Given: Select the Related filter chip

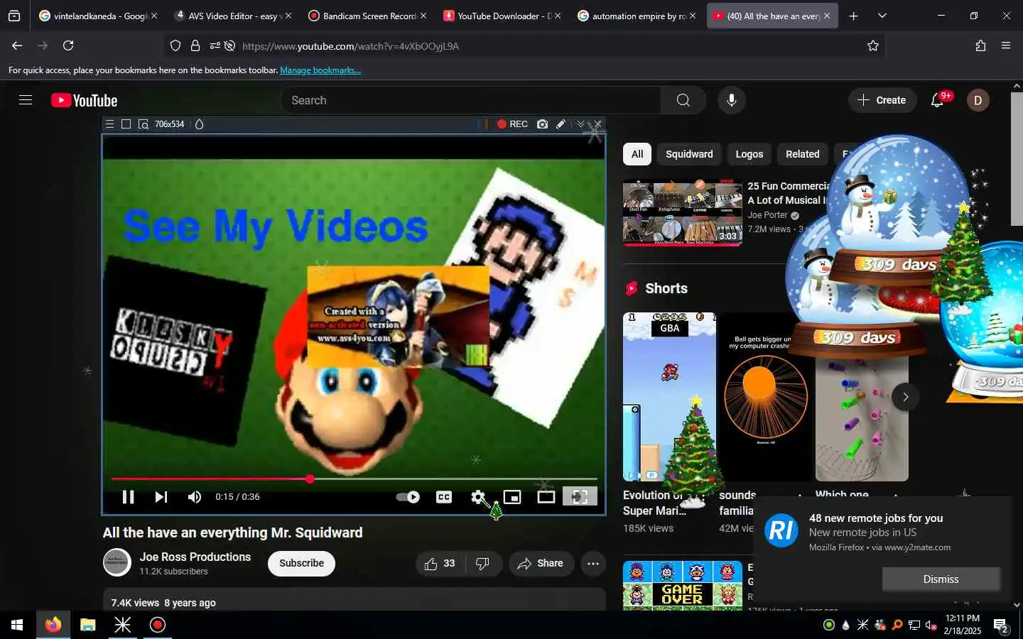Looking at the screenshot, I should point(802,154).
